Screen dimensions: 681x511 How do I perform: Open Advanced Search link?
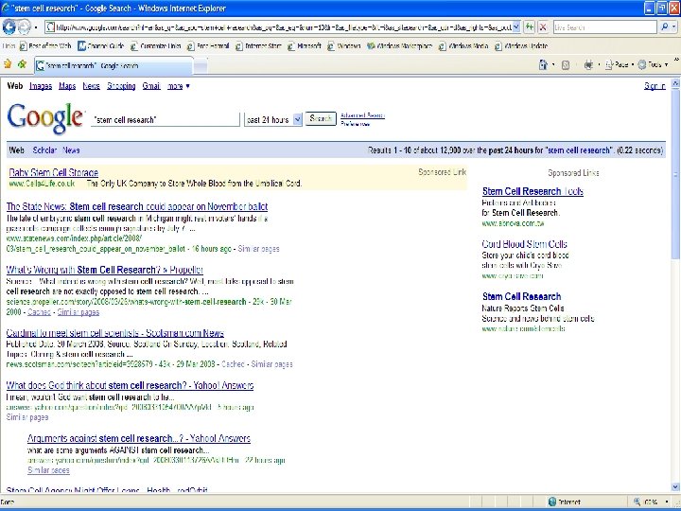[x=362, y=115]
